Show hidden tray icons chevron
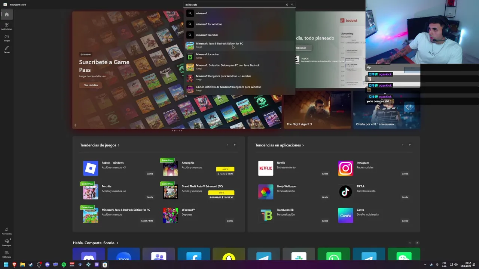 click(x=425, y=265)
